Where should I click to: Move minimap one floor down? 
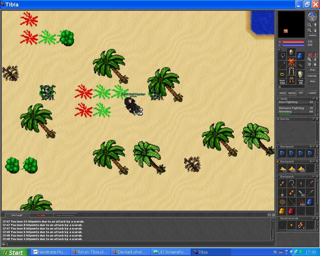tap(315, 30)
